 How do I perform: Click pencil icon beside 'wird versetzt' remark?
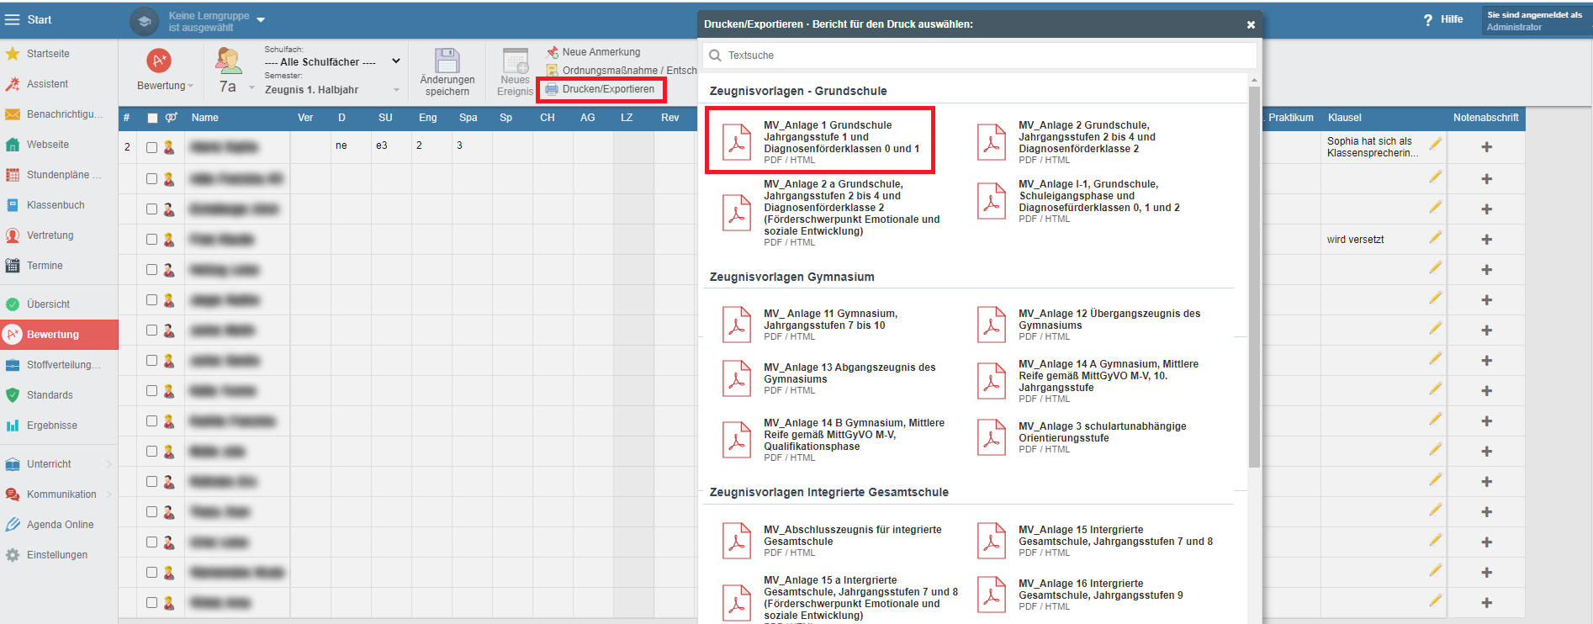[x=1435, y=238]
